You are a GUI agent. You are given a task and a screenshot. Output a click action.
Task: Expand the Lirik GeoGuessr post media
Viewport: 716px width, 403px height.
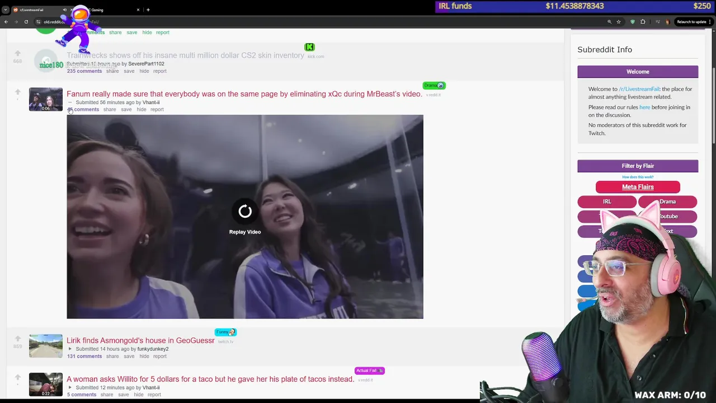point(70,349)
